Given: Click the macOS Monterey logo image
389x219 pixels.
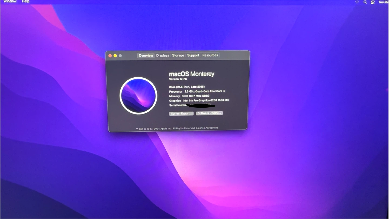Looking at the screenshot, I should (138, 95).
